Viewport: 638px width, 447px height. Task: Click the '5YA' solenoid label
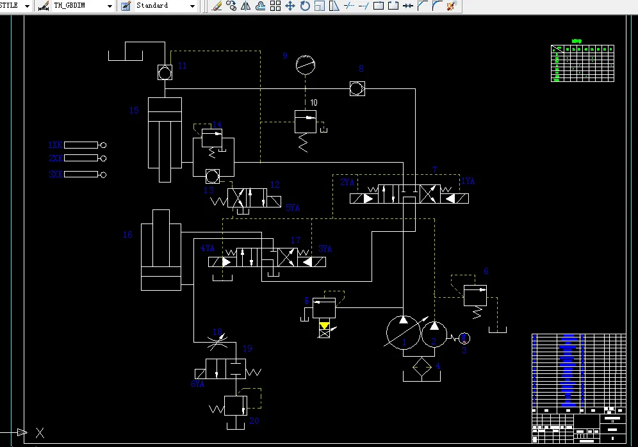[293, 208]
